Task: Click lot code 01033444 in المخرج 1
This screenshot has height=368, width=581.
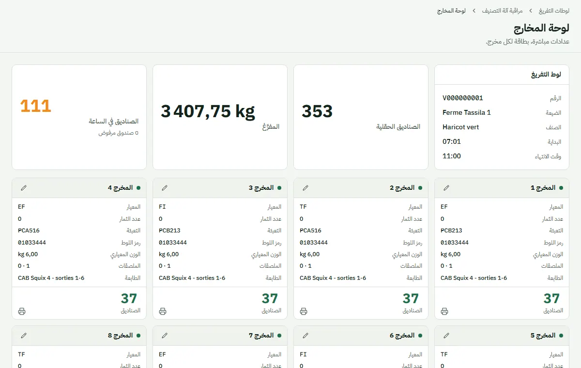Action: 455,243
